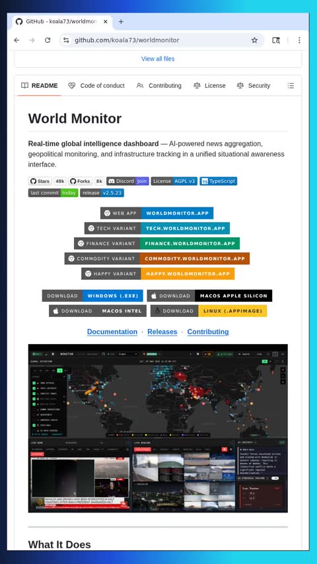Click the Discord Join badge

click(x=127, y=181)
